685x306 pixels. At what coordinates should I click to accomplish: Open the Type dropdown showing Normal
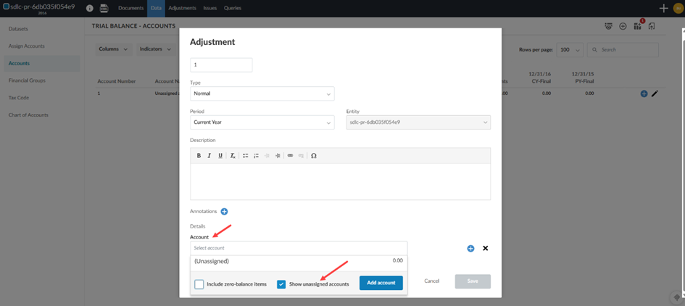click(262, 94)
